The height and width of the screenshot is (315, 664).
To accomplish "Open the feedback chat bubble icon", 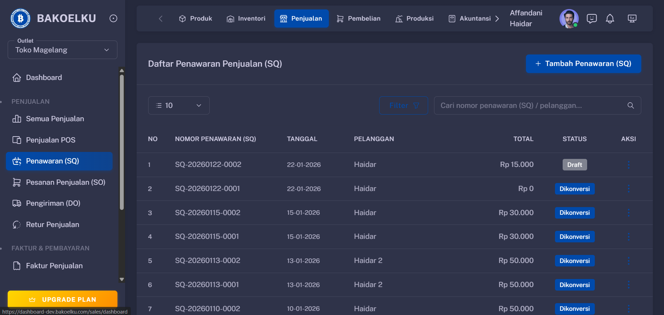I will tap(592, 19).
